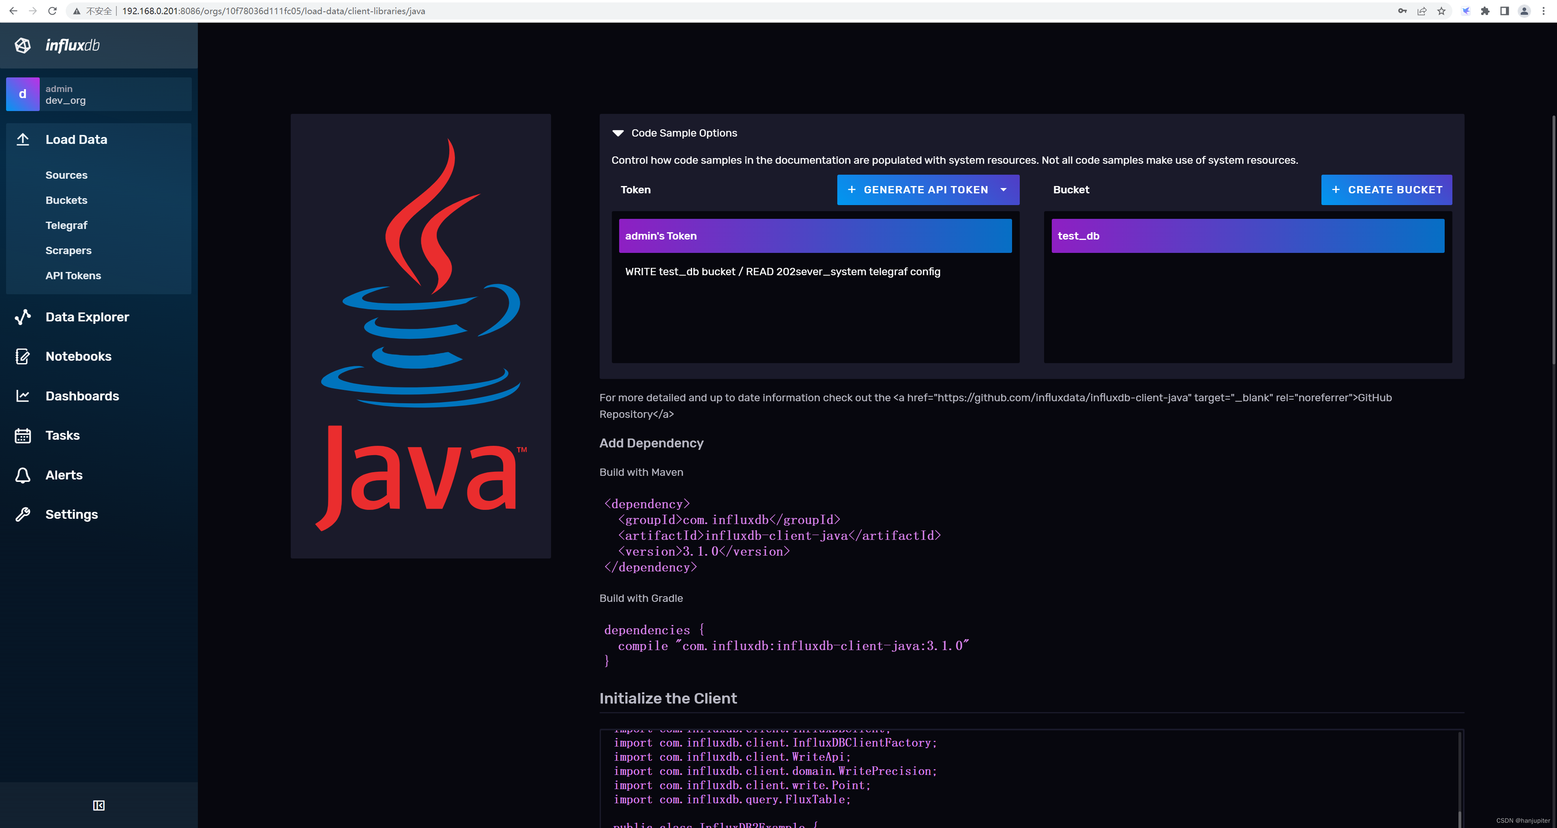Click browser address bar URL
This screenshot has width=1557, height=828.
[x=273, y=11]
